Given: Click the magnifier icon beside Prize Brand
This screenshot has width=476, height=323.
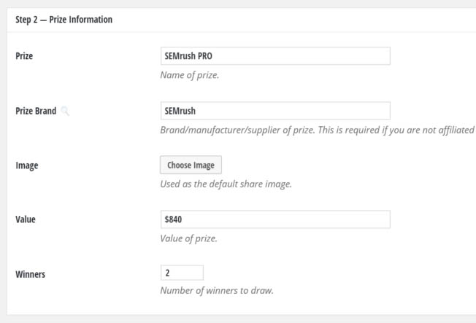Looking at the screenshot, I should (66, 112).
